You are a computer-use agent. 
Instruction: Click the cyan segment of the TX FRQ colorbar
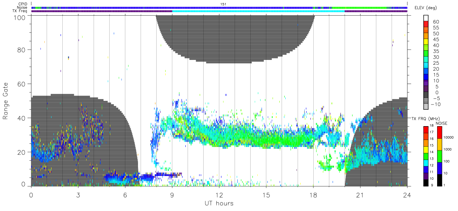tap(426, 163)
